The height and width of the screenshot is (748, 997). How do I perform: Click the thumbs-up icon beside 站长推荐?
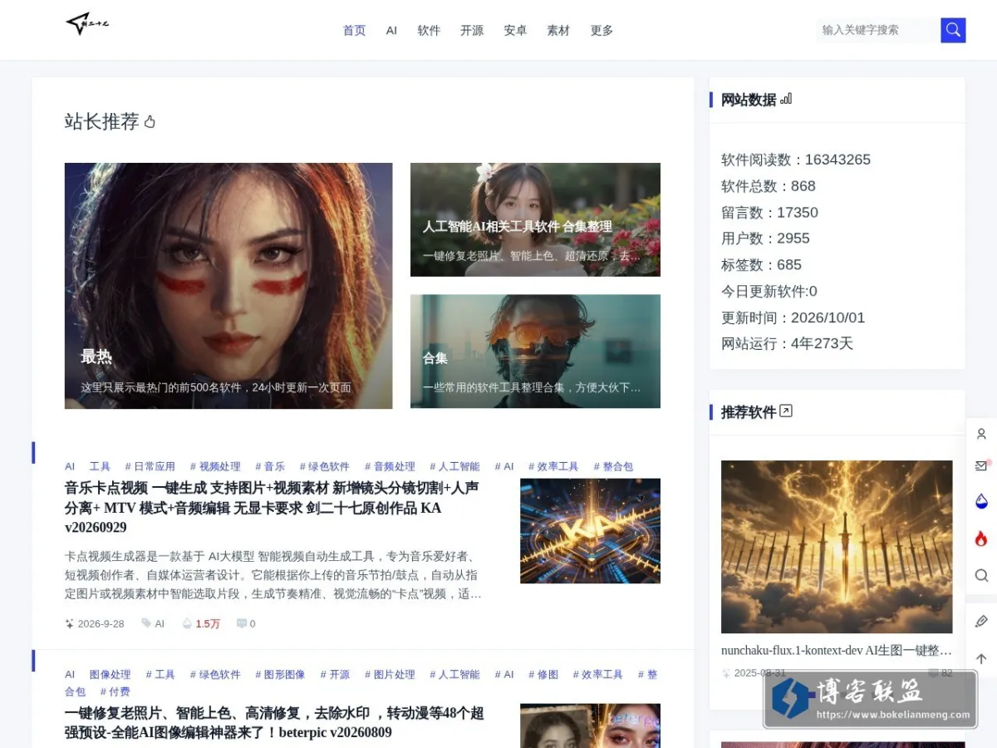[150, 122]
